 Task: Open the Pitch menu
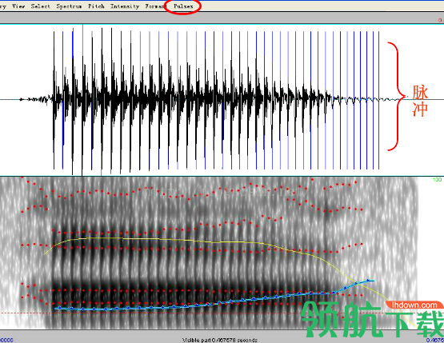click(x=96, y=6)
